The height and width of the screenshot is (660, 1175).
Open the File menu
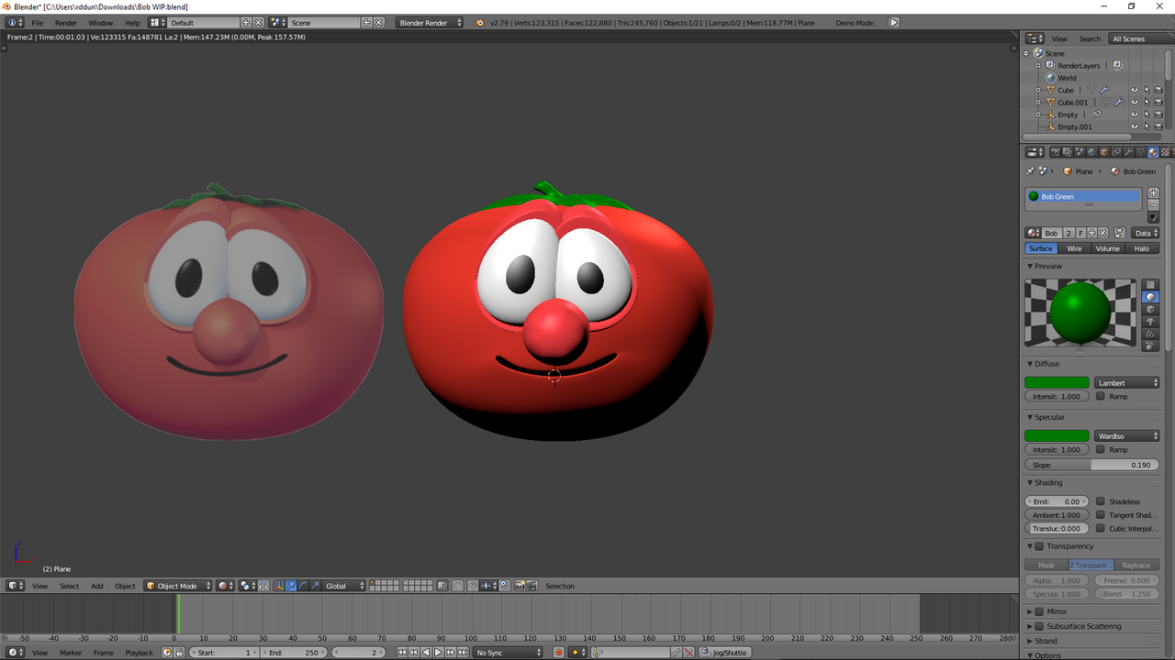[x=38, y=22]
